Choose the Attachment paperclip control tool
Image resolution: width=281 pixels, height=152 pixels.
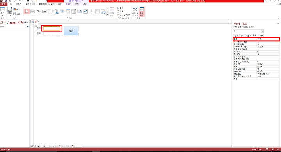tap(91, 11)
